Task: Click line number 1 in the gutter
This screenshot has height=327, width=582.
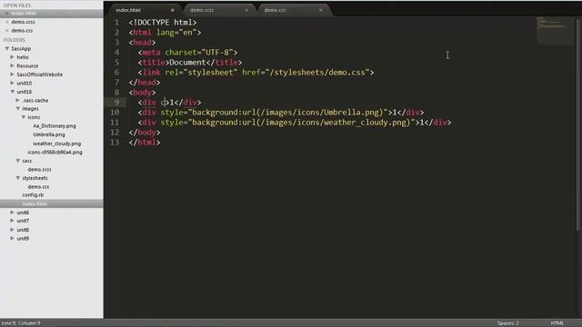Action: coord(116,23)
